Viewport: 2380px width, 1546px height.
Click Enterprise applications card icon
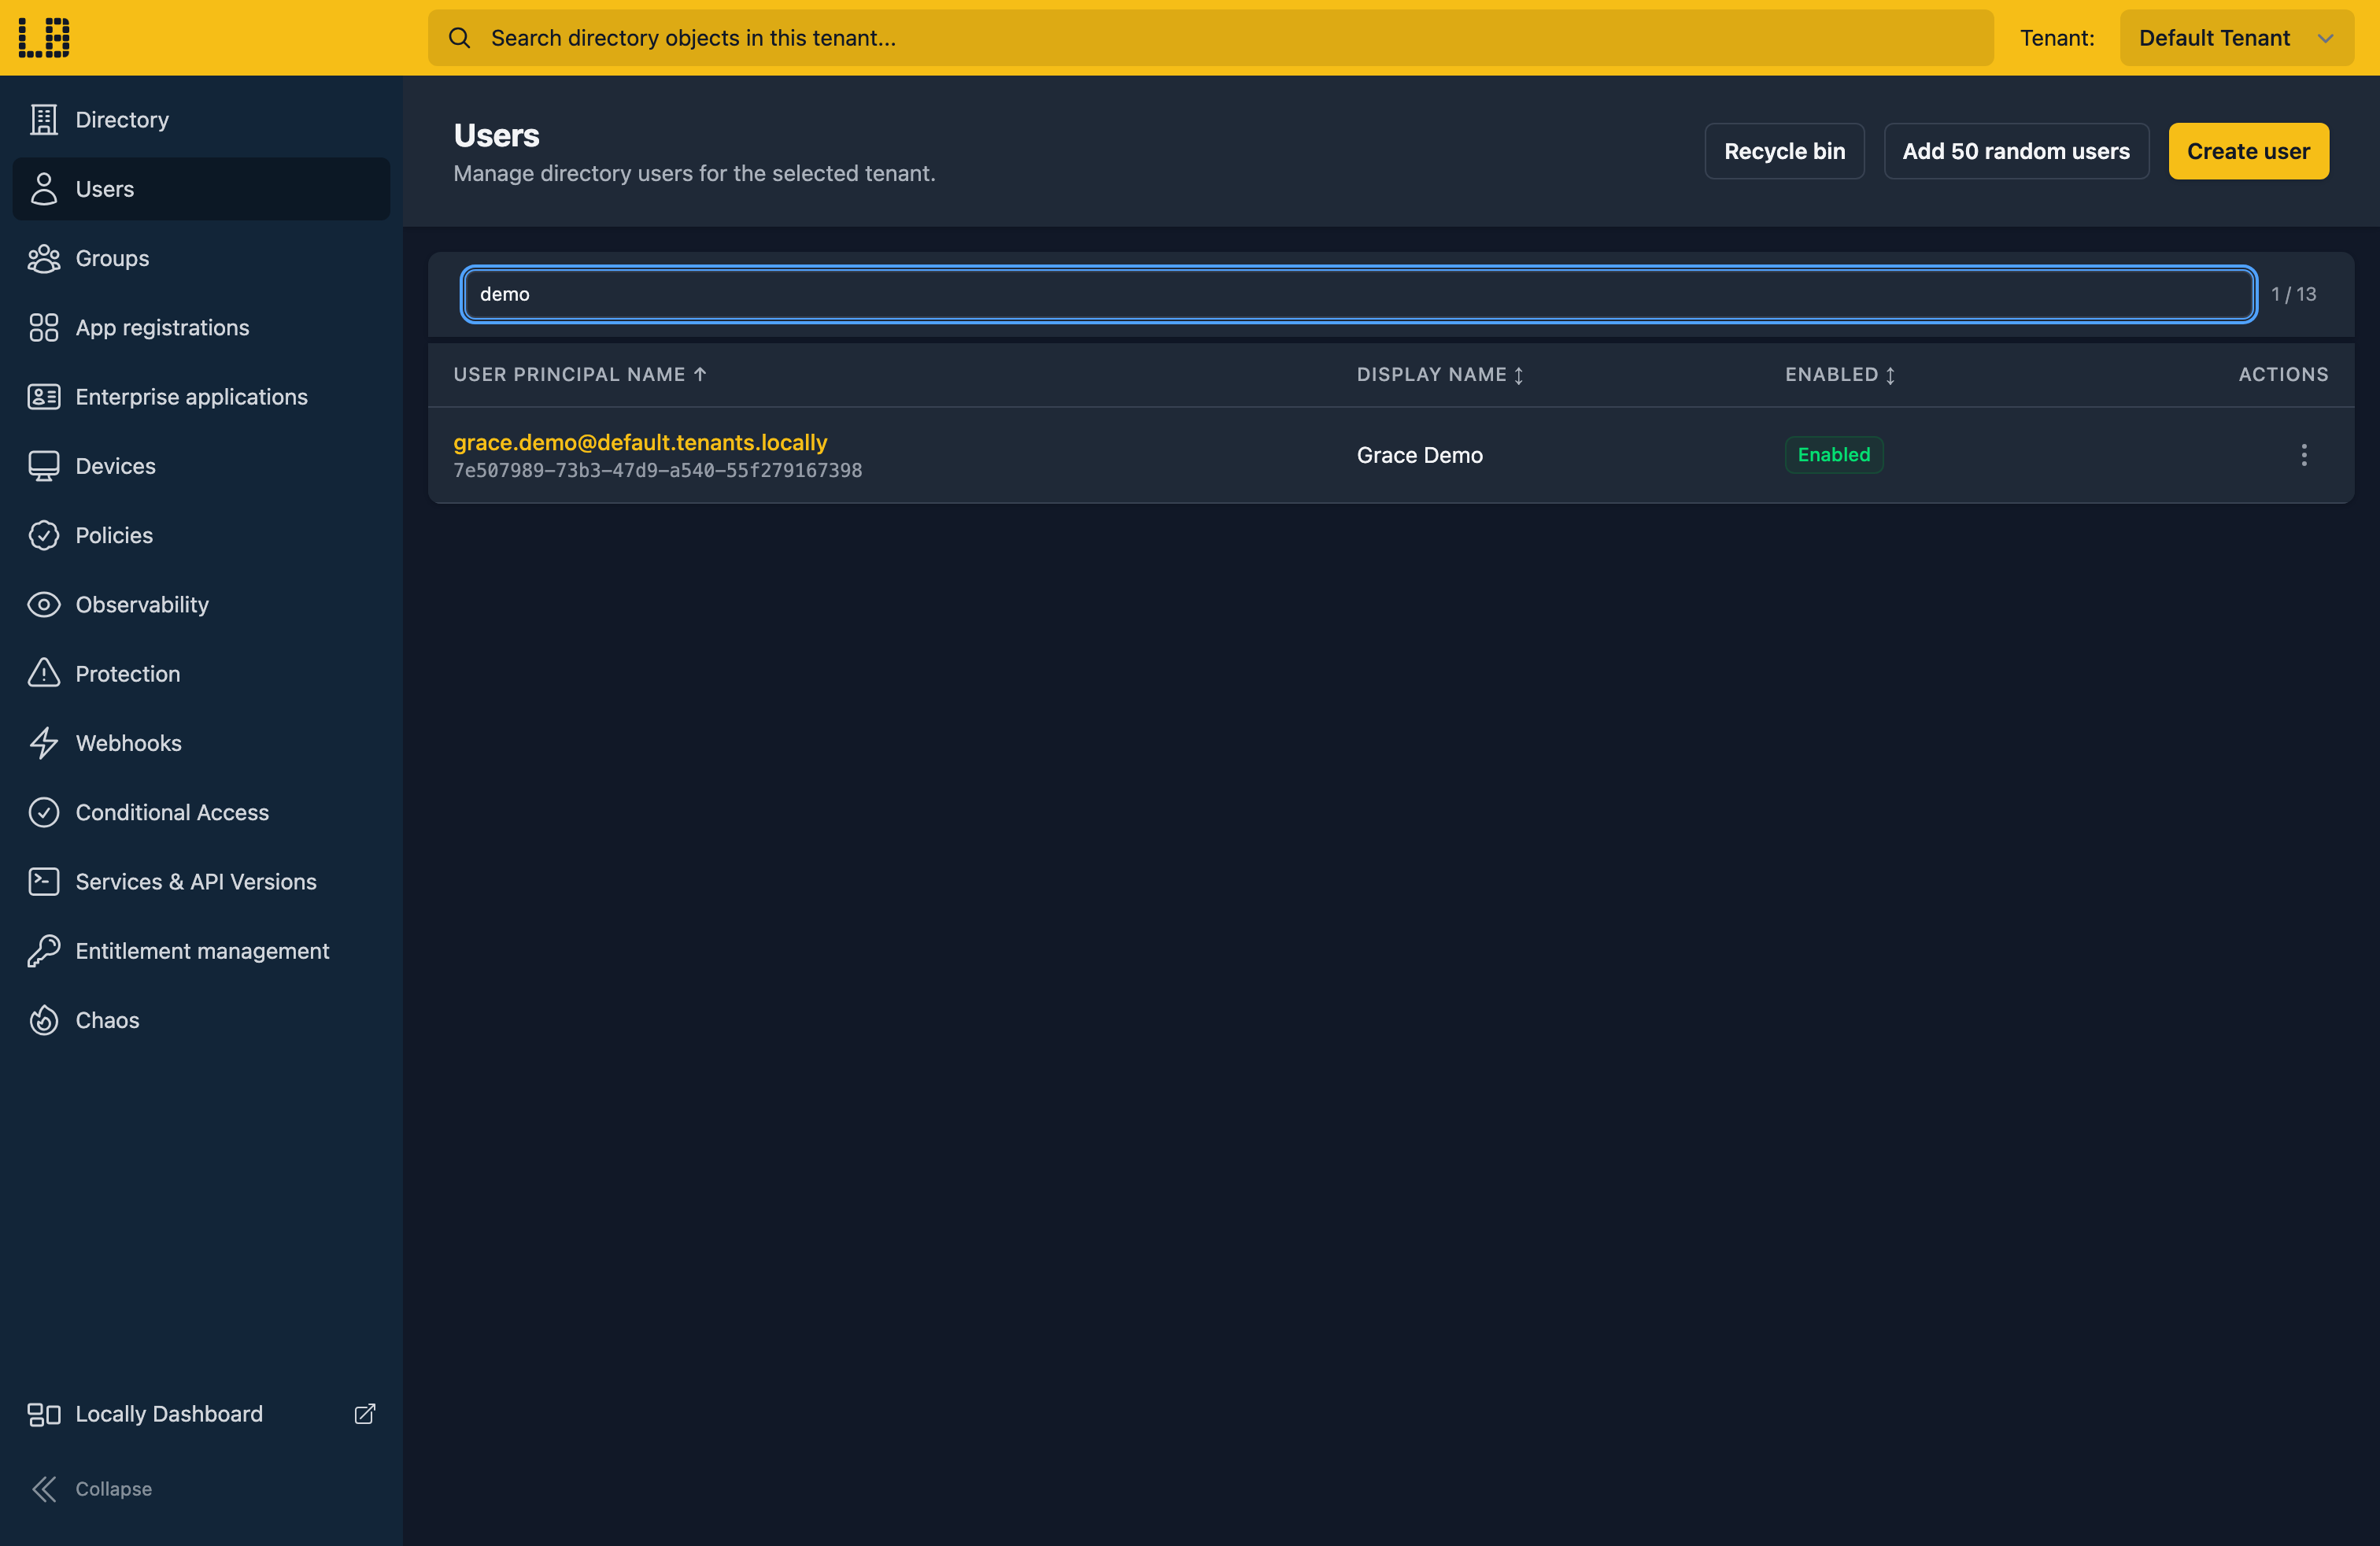click(x=44, y=397)
